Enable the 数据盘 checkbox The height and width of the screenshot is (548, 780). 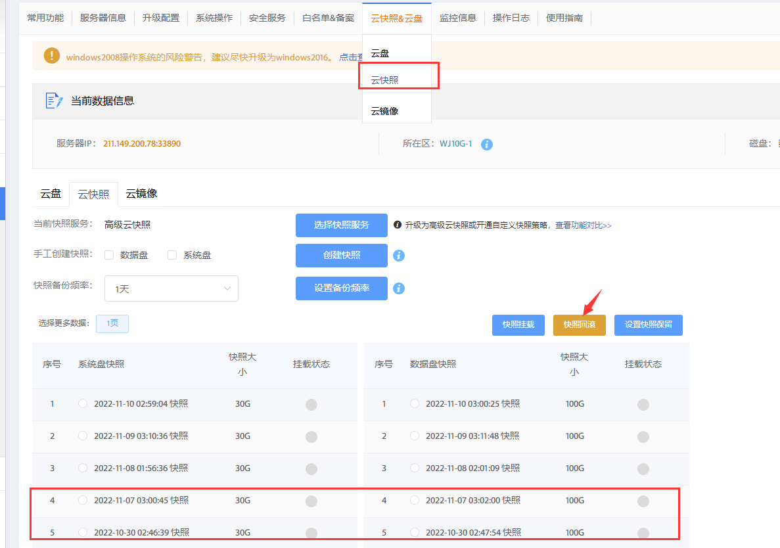(x=108, y=256)
